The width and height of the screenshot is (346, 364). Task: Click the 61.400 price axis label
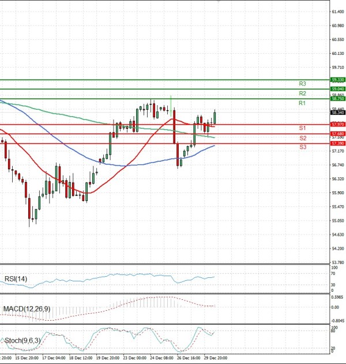click(338, 12)
